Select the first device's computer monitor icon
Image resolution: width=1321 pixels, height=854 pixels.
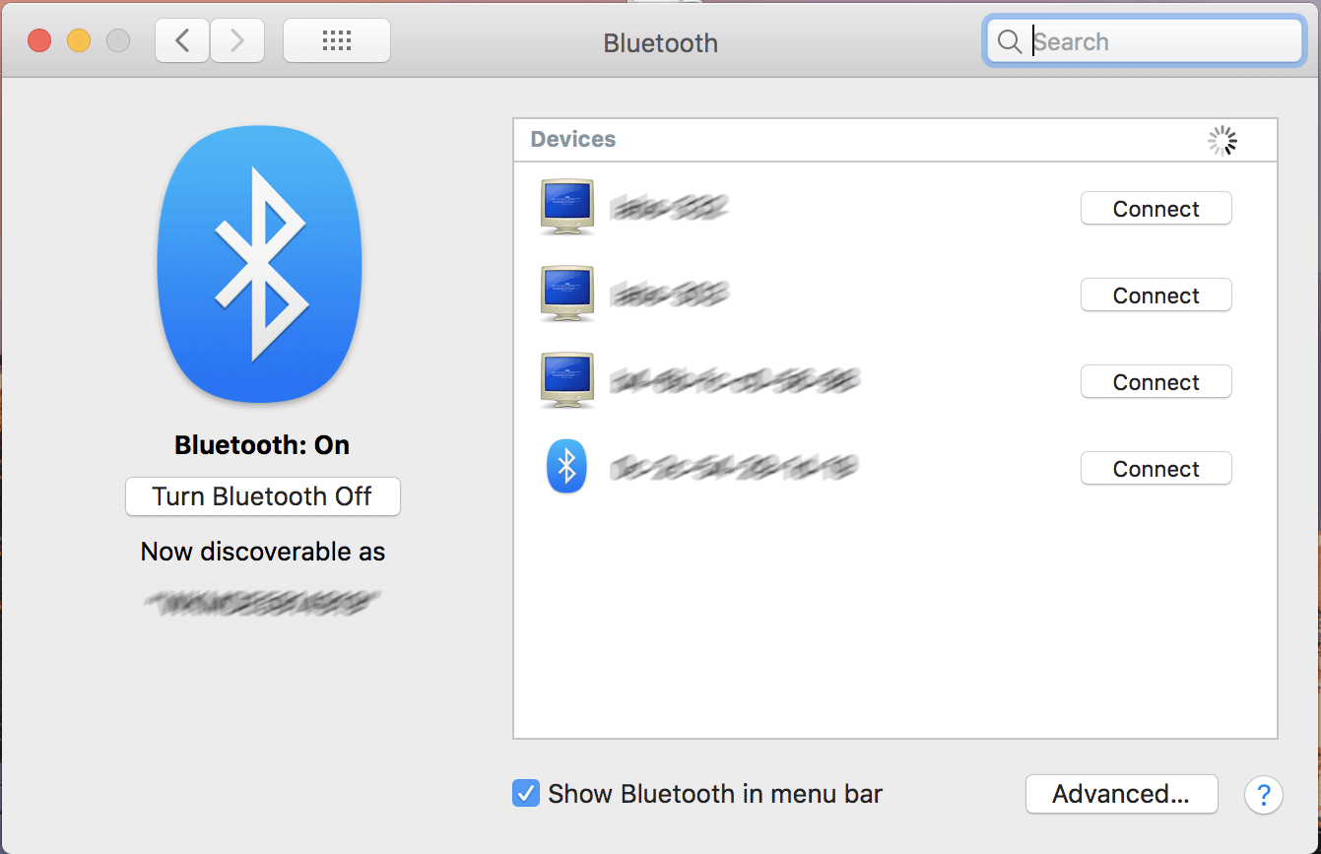coord(567,207)
